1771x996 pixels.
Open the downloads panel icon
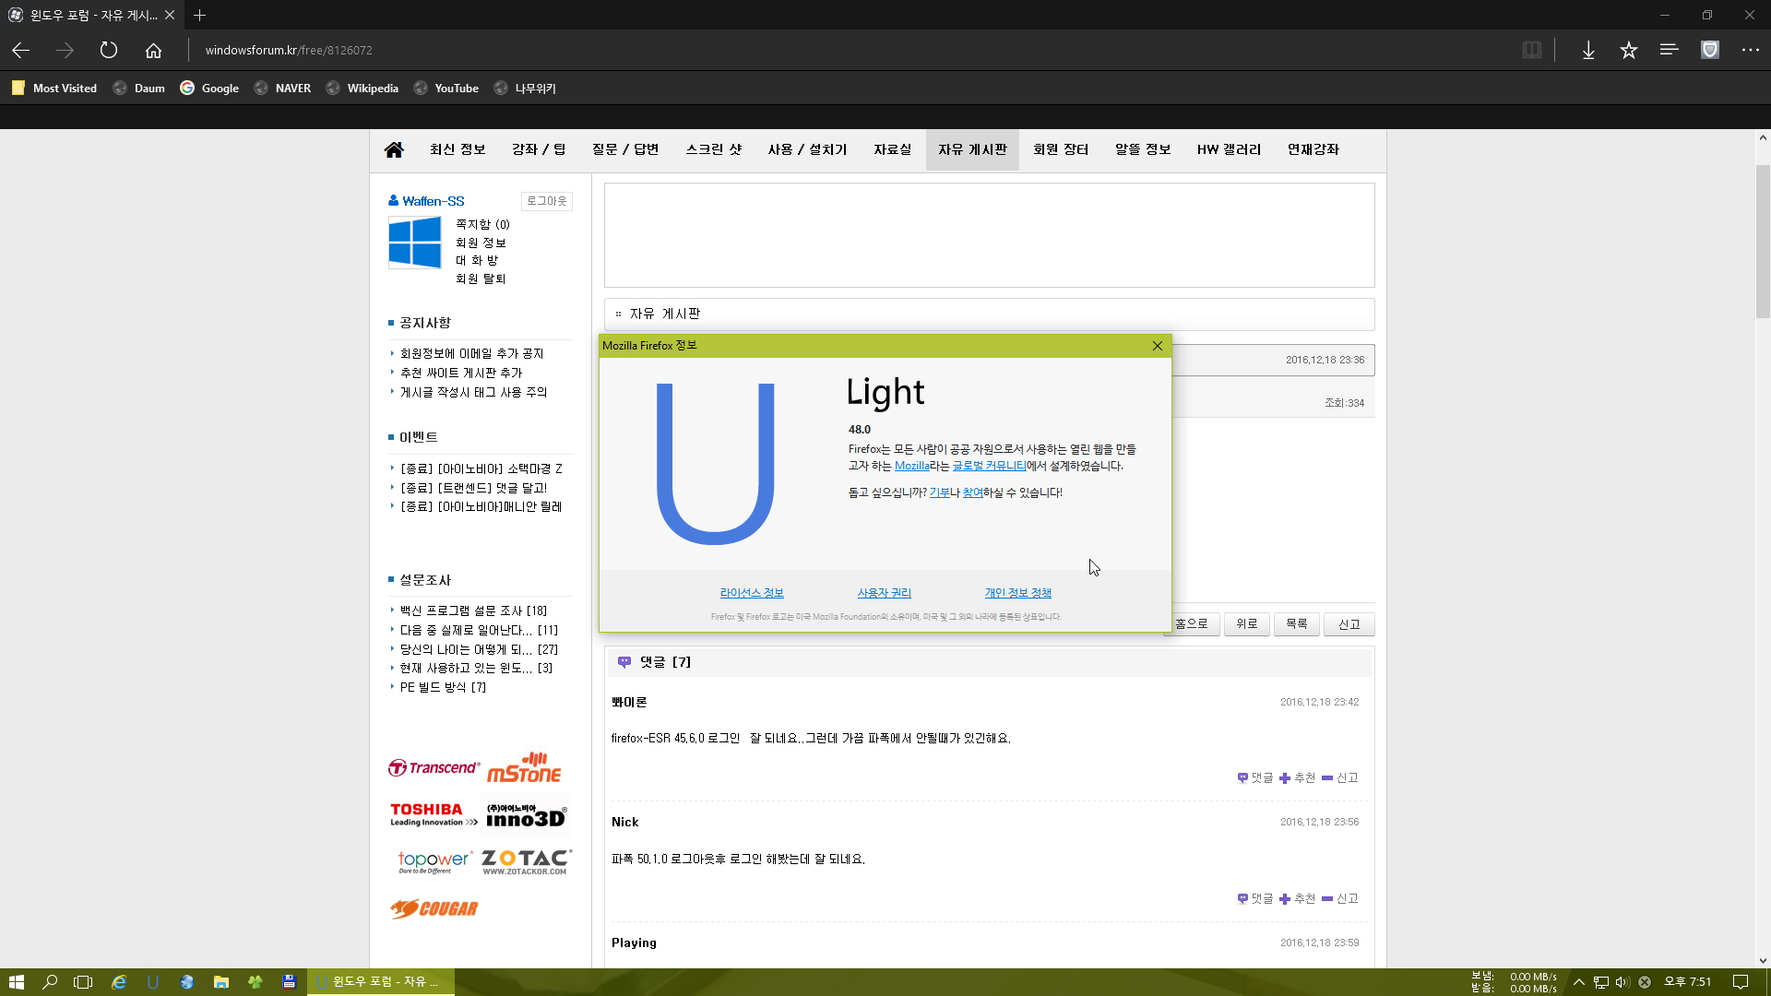tap(1588, 50)
